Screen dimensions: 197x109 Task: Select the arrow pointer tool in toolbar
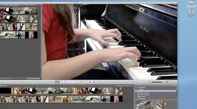click(x=57, y=82)
